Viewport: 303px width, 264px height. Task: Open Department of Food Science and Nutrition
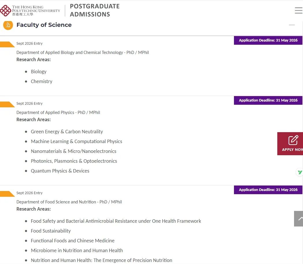pyautogui.click(x=69, y=202)
